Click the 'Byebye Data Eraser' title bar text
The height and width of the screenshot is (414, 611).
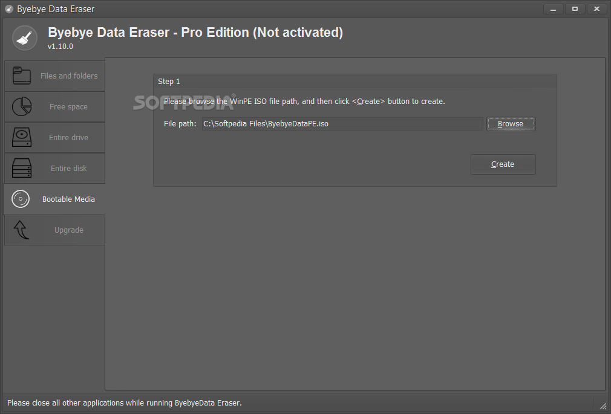click(x=56, y=9)
